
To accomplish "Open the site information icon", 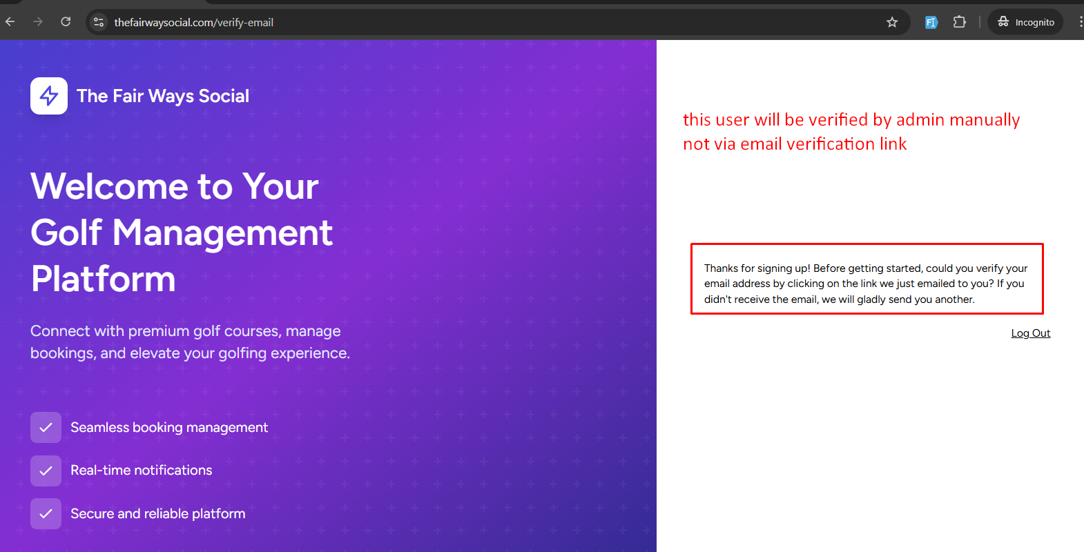I will tap(99, 22).
